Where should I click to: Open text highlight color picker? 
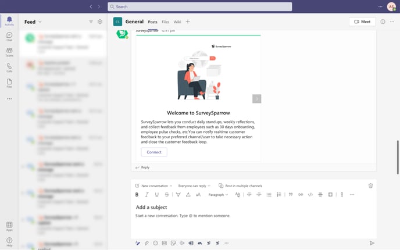178,195
